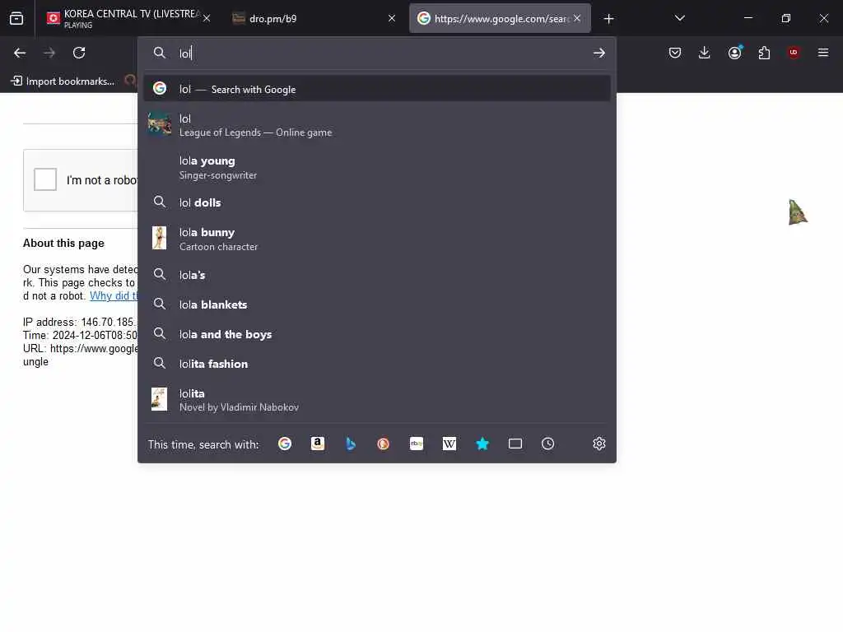Select 'lol dolls' suggestion

tap(377, 202)
